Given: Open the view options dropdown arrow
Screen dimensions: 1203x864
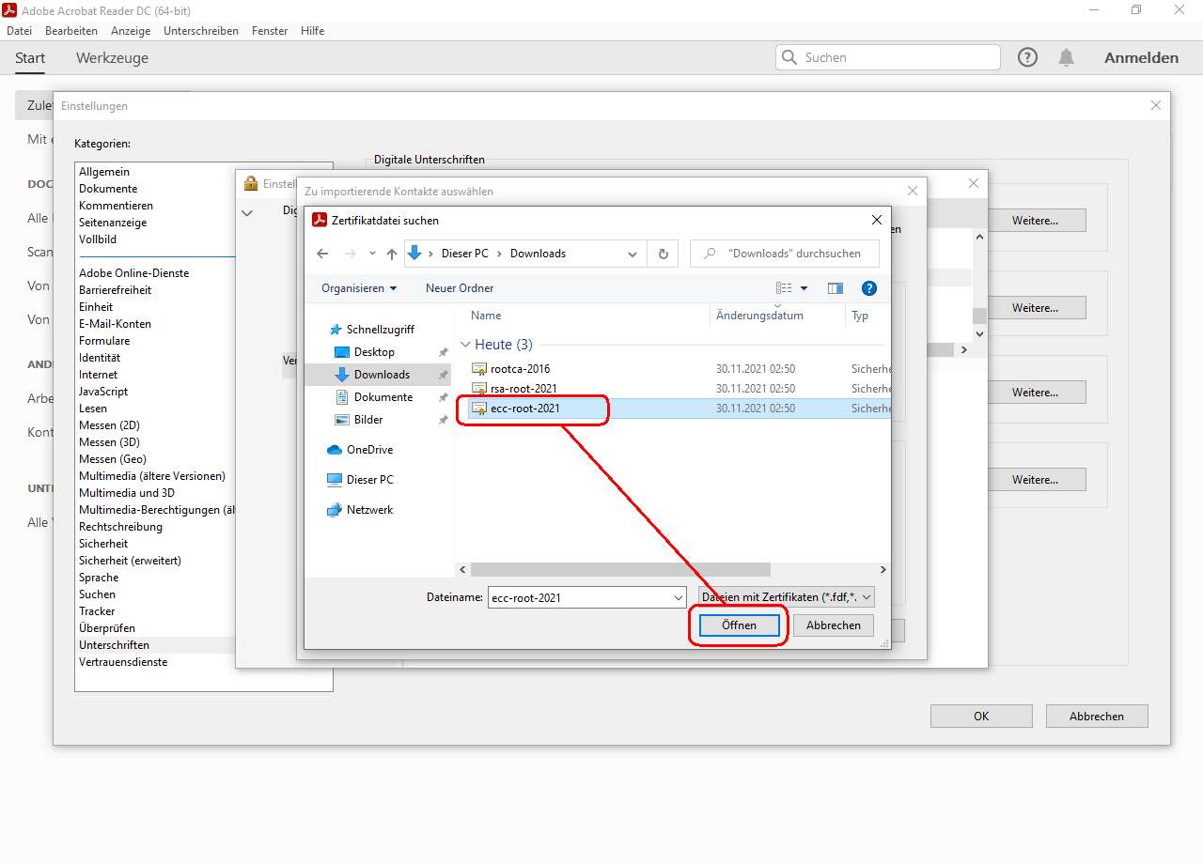Looking at the screenshot, I should (805, 288).
